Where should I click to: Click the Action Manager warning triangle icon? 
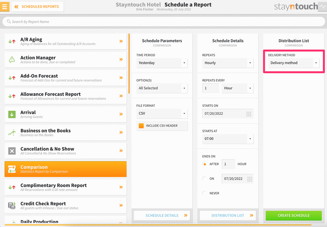(x=12, y=59)
